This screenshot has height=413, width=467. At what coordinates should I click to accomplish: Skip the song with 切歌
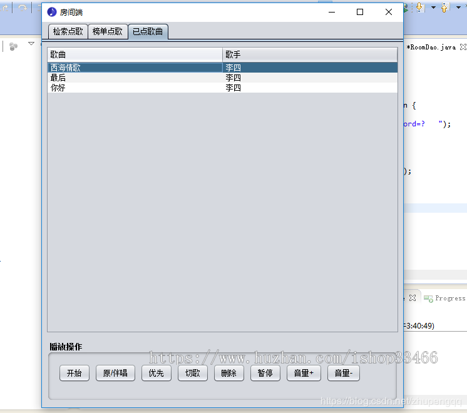193,373
